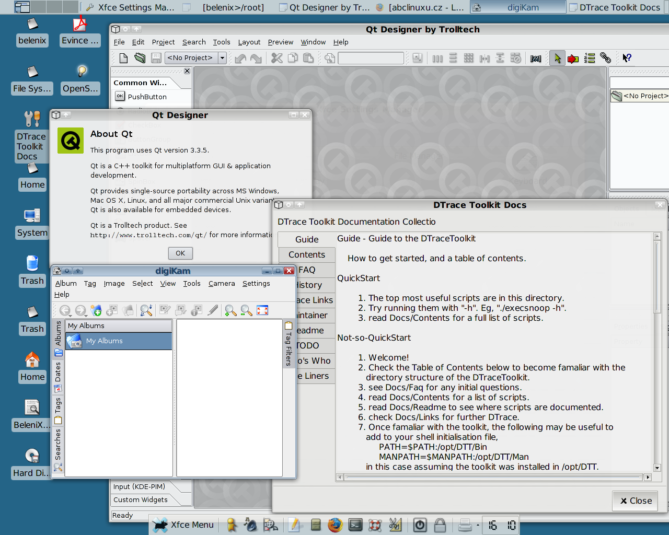Open digiKam Dates sidebar tab
This screenshot has height=535, width=669.
point(58,376)
